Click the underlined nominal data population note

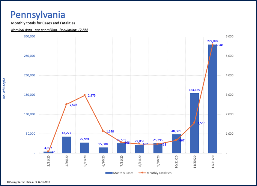(49, 29)
